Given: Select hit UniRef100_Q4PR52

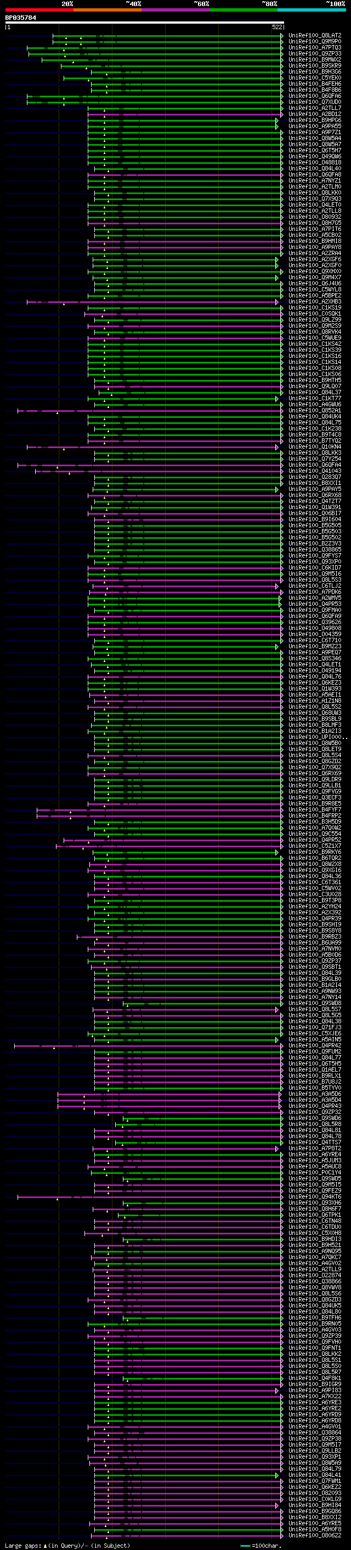Looking at the screenshot, I should pos(315,840).
